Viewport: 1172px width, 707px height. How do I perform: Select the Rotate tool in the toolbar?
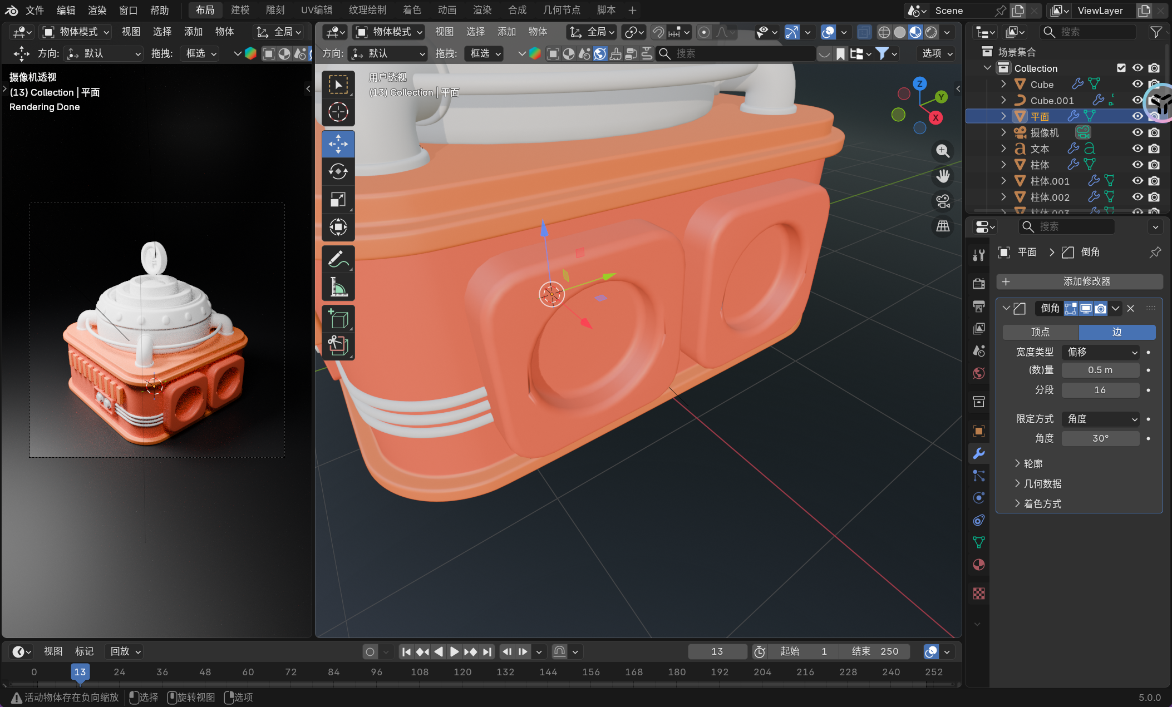click(x=338, y=172)
